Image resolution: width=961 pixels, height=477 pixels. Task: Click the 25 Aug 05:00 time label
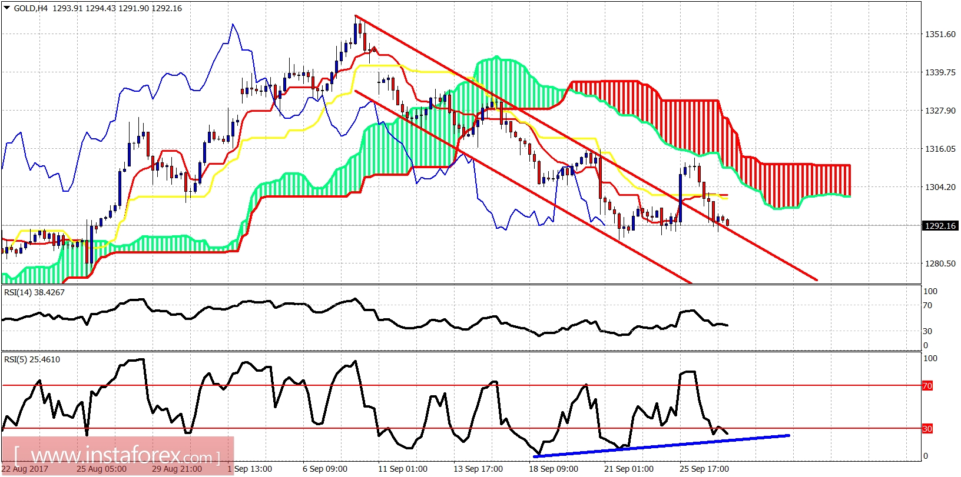(101, 469)
